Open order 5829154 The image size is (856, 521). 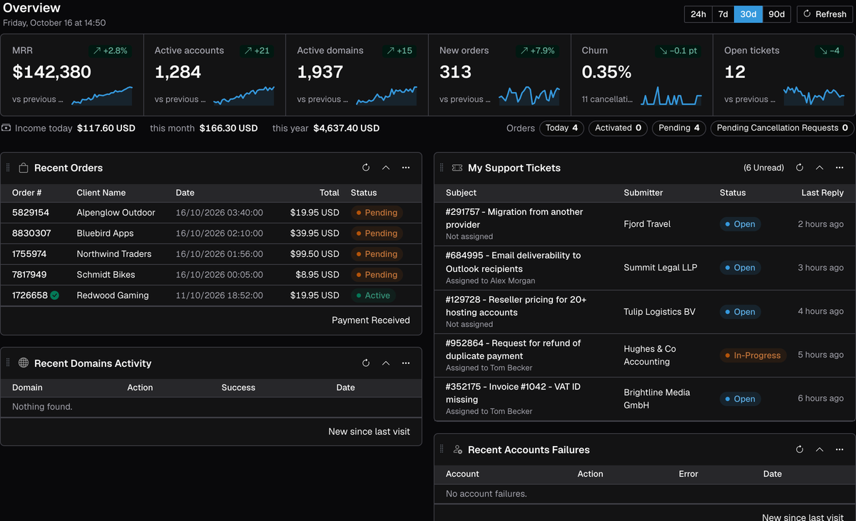click(31, 213)
